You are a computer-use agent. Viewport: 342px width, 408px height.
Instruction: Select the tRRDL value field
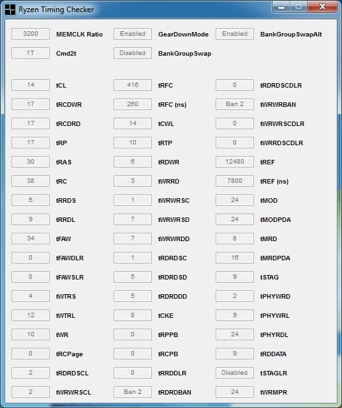(31, 219)
